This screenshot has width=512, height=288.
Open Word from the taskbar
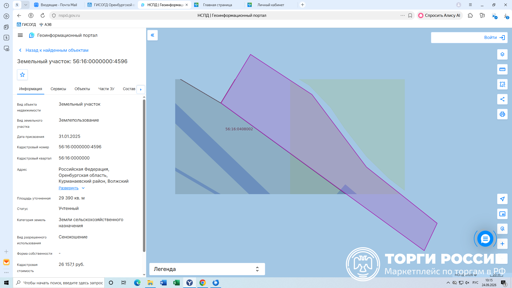tap(163, 283)
